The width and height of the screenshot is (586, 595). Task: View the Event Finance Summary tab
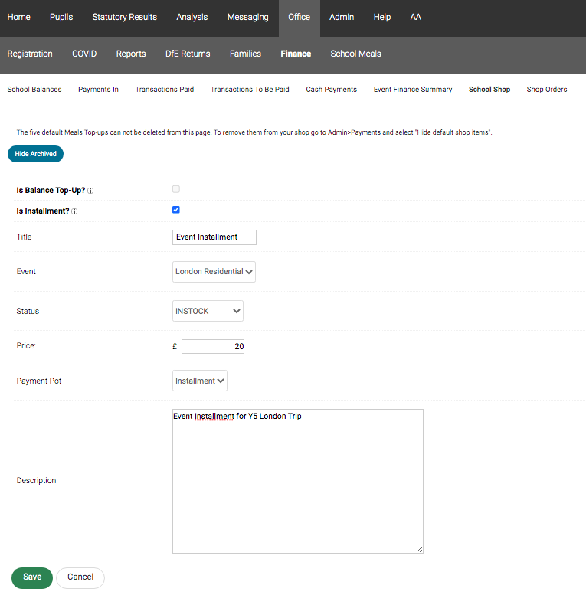(x=413, y=90)
